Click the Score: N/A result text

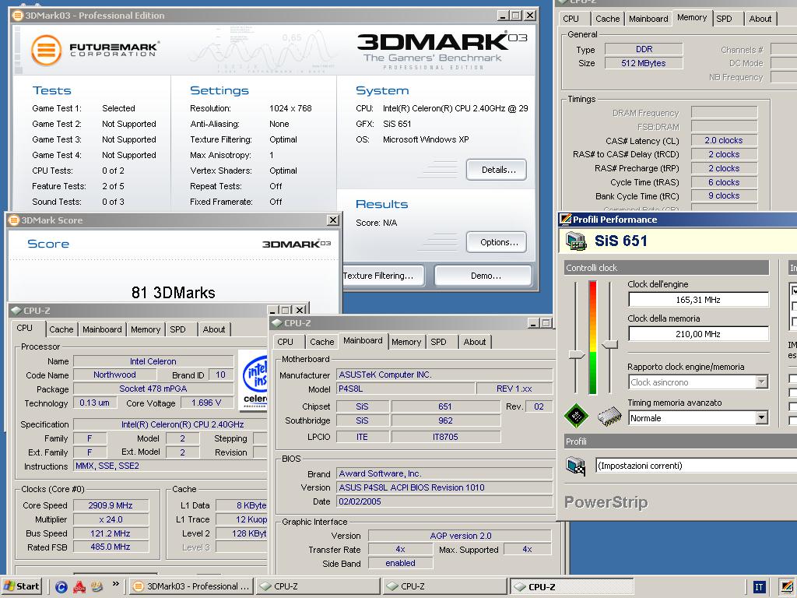coord(376,223)
